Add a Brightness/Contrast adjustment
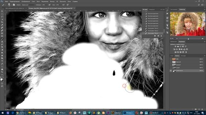 click(175, 46)
